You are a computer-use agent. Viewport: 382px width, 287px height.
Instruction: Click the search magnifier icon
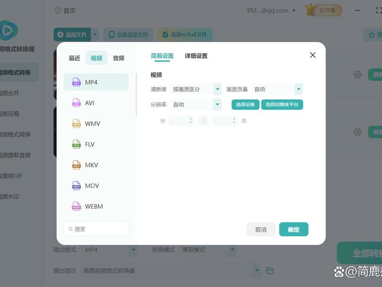coord(70,229)
